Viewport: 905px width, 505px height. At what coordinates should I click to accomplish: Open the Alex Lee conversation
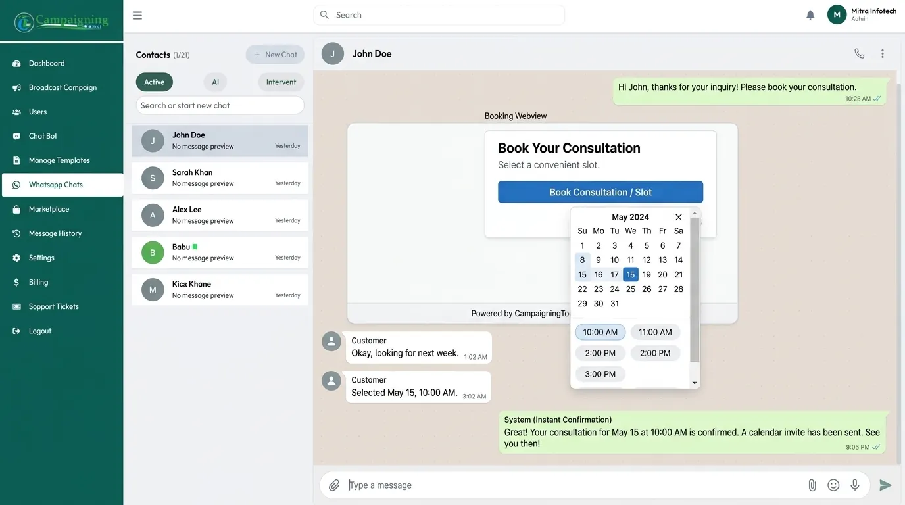pyautogui.click(x=220, y=216)
